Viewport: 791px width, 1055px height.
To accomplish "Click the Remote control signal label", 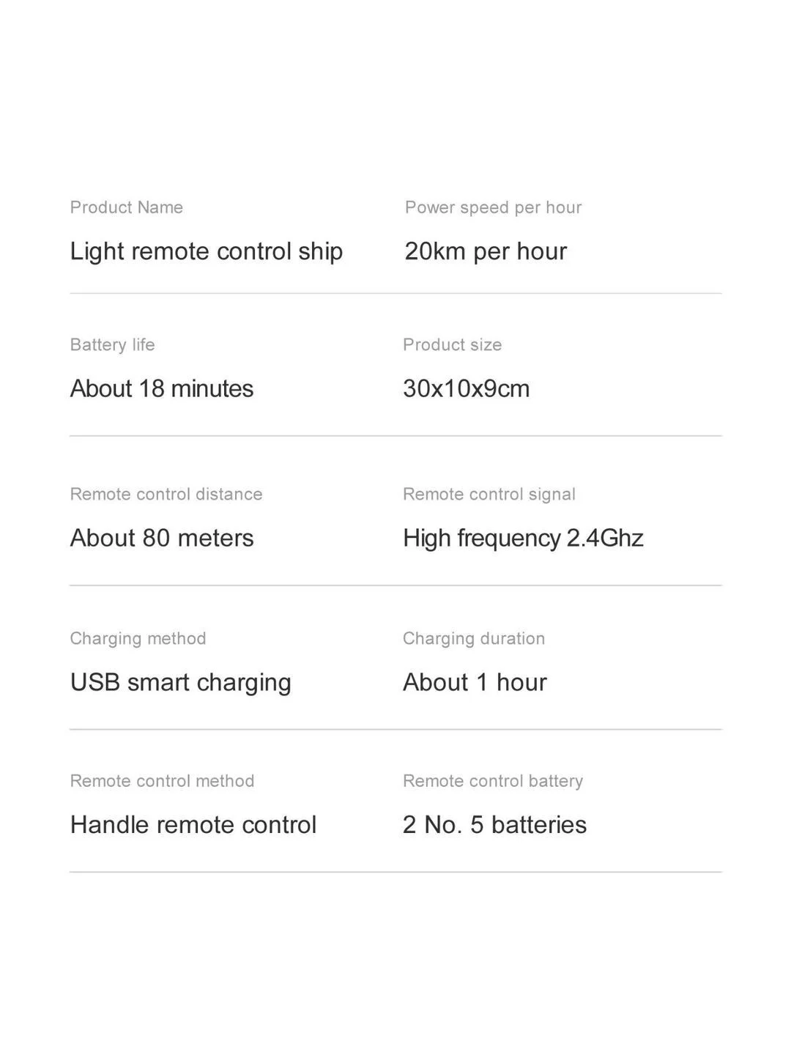I will (489, 495).
